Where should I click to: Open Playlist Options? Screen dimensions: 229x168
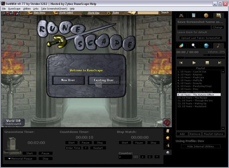click(214, 134)
